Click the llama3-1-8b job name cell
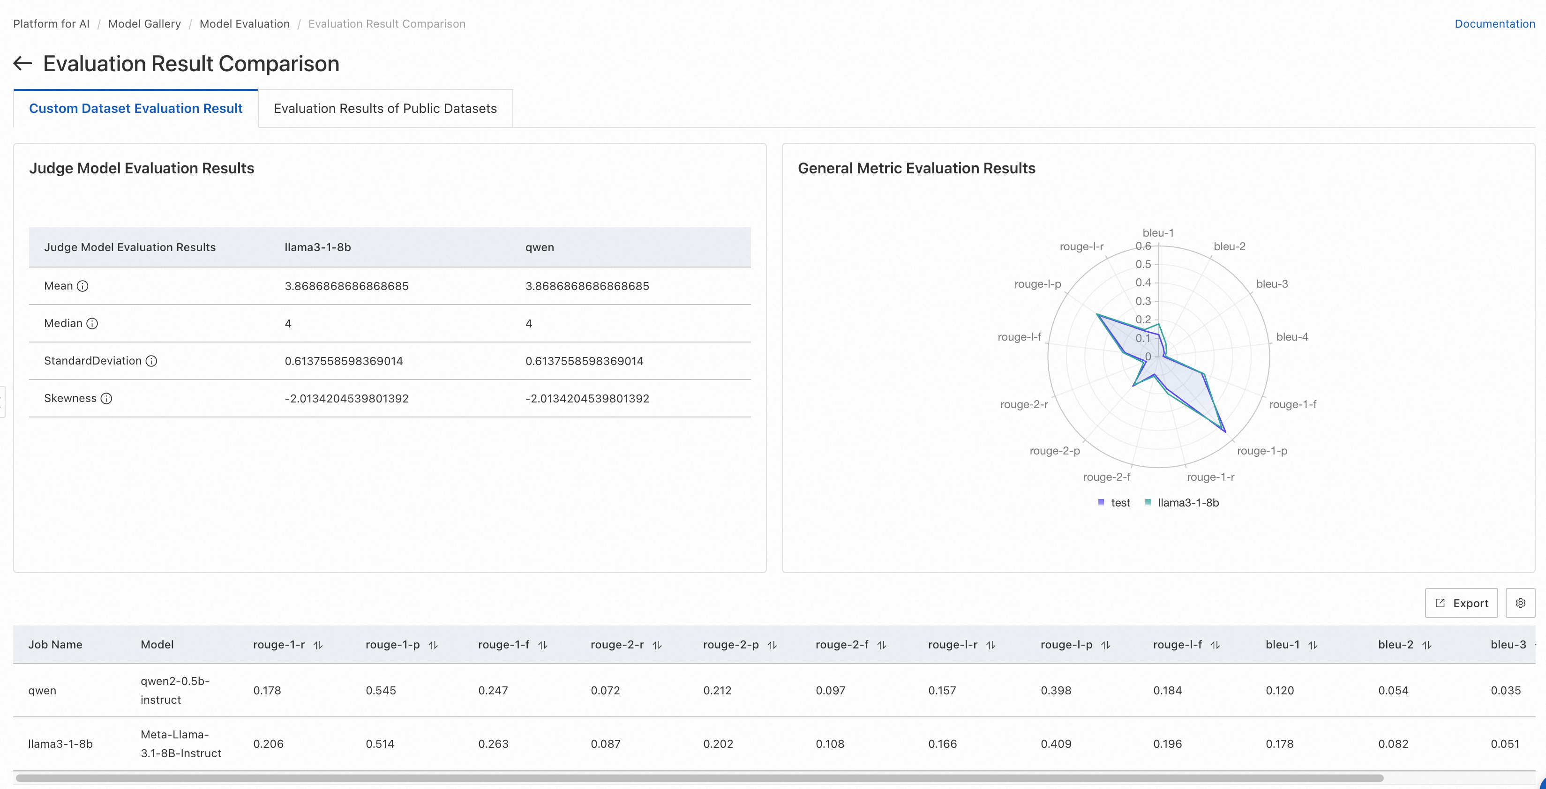The image size is (1546, 789). (x=60, y=744)
